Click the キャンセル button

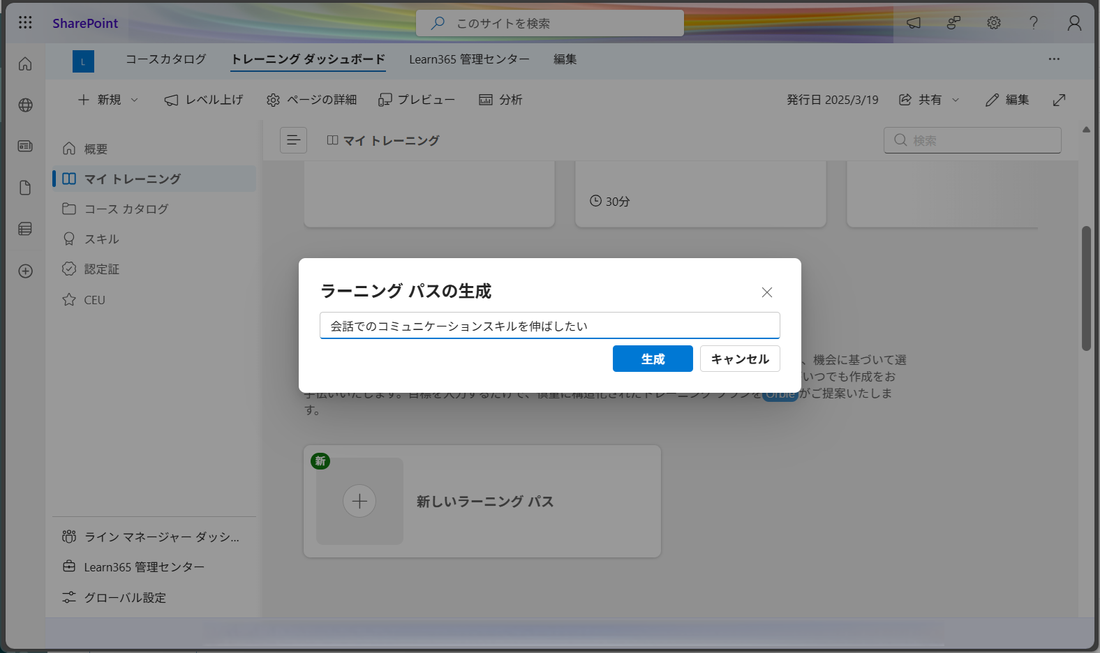[740, 359]
